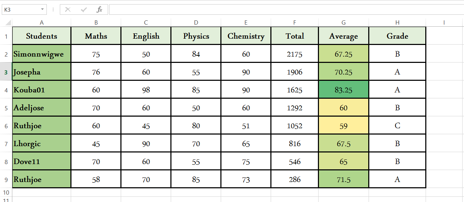Click the Cancel (X) formula bar icon
464x202 pixels.
pyautogui.click(x=68, y=10)
